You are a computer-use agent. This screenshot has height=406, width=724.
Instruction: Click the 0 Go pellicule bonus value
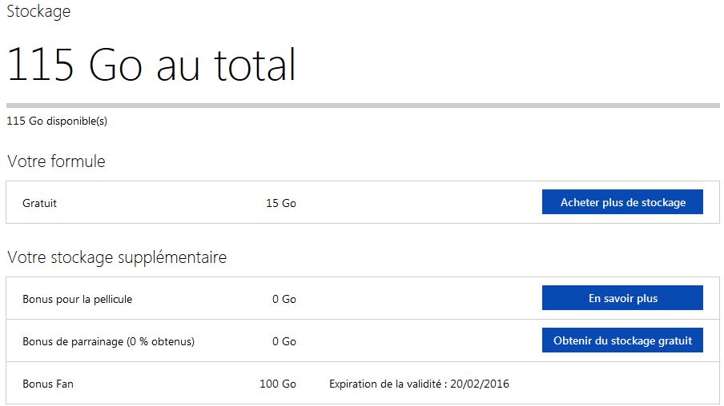pyautogui.click(x=284, y=299)
